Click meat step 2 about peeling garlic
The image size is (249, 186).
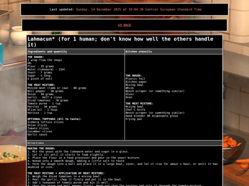pyautogui.click(x=75, y=180)
